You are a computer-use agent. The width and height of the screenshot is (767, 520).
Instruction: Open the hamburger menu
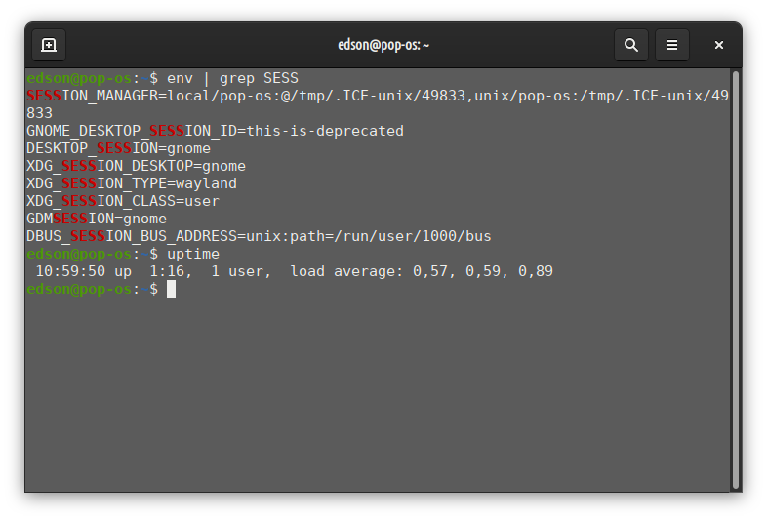(x=672, y=45)
